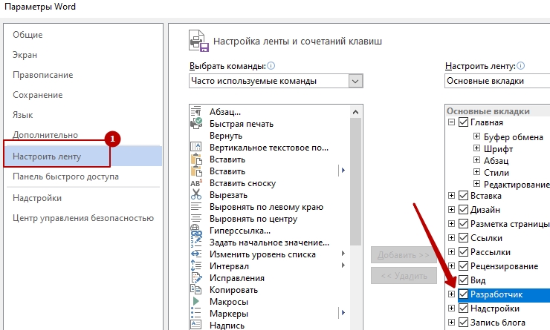The width and height of the screenshot is (550, 330).
Task: Click the Quick Print command icon
Action: pyautogui.click(x=197, y=123)
